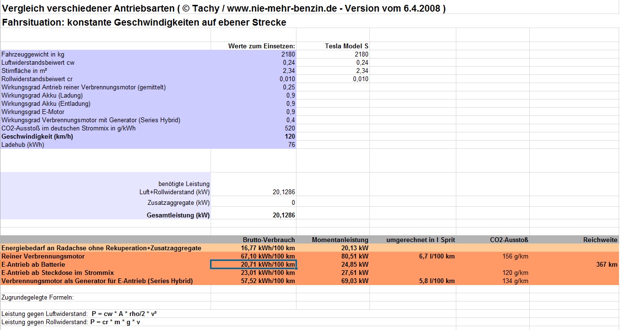Select the Wirkungsgrad E-Motor value cell

pos(291,112)
